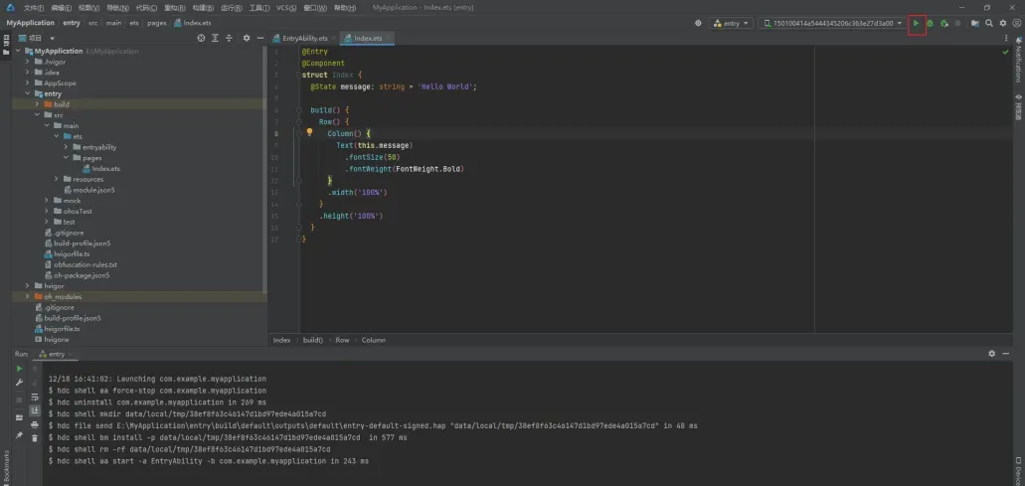
Task: Open Run panel settings gear
Action: pyautogui.click(x=991, y=354)
